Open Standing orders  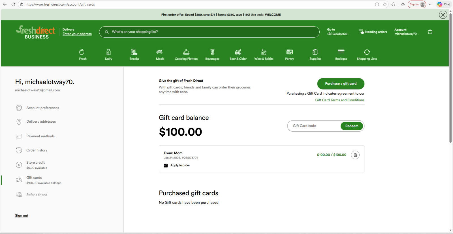(373, 32)
